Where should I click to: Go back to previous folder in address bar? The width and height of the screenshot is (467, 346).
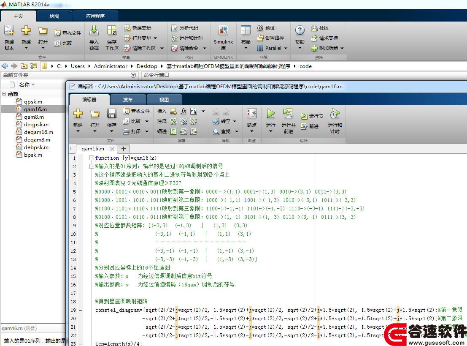point(5,66)
